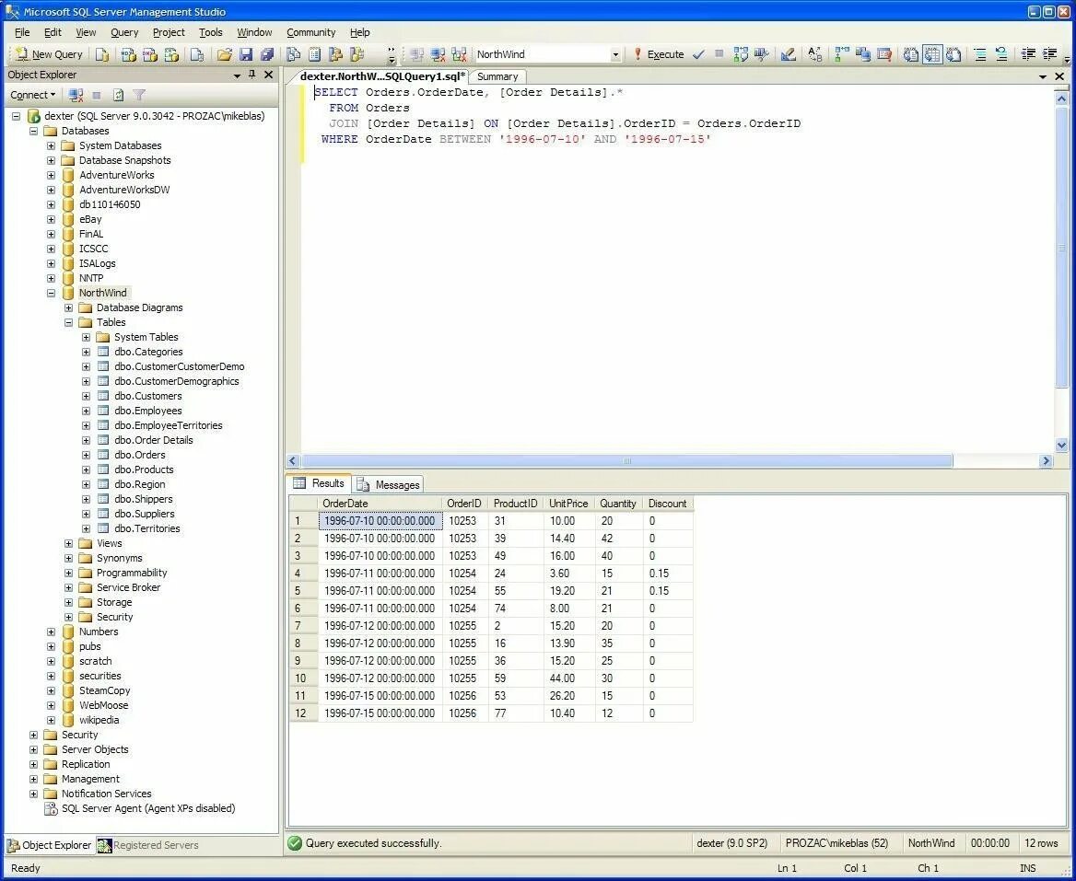Save the query with the floppy disk icon
The height and width of the screenshot is (881, 1076).
246,54
